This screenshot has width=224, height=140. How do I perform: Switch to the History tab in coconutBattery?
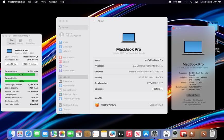pyautogui.click(x=20, y=41)
